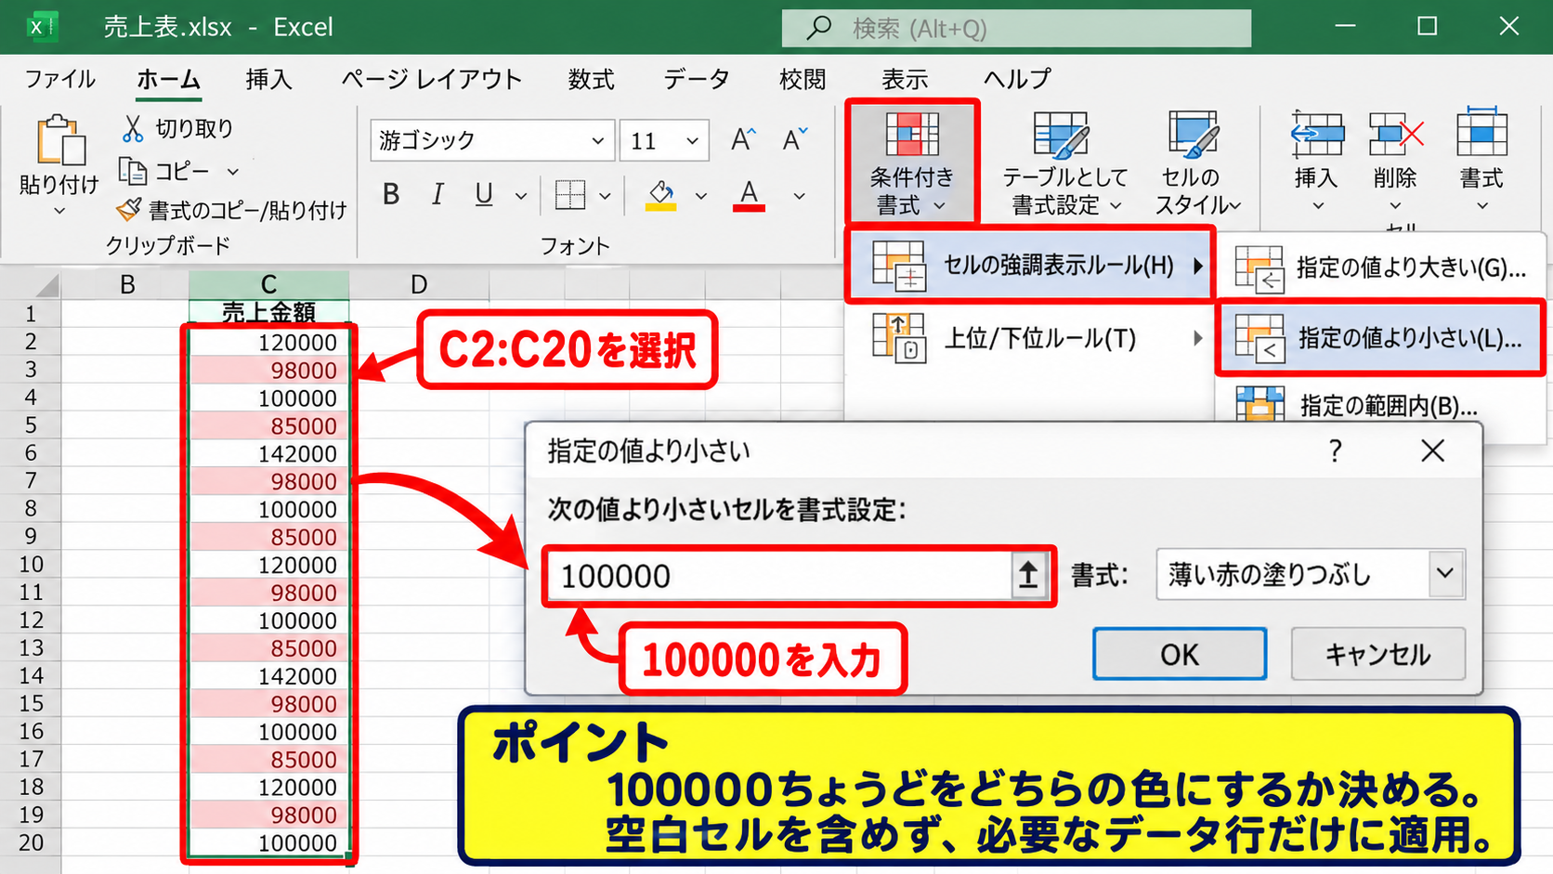Switch to the 数式 ribbon tab

tap(592, 79)
